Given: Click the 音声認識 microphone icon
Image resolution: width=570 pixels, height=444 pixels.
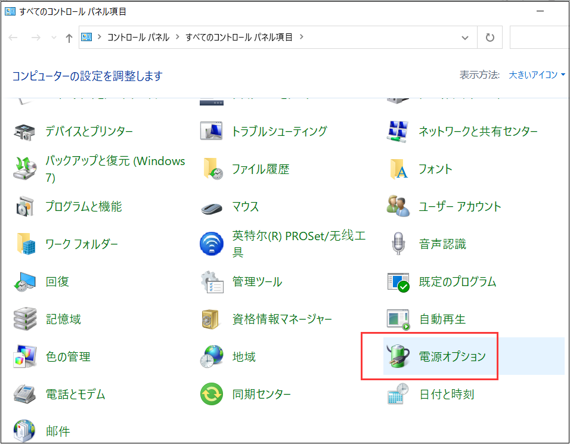Looking at the screenshot, I should 398,244.
